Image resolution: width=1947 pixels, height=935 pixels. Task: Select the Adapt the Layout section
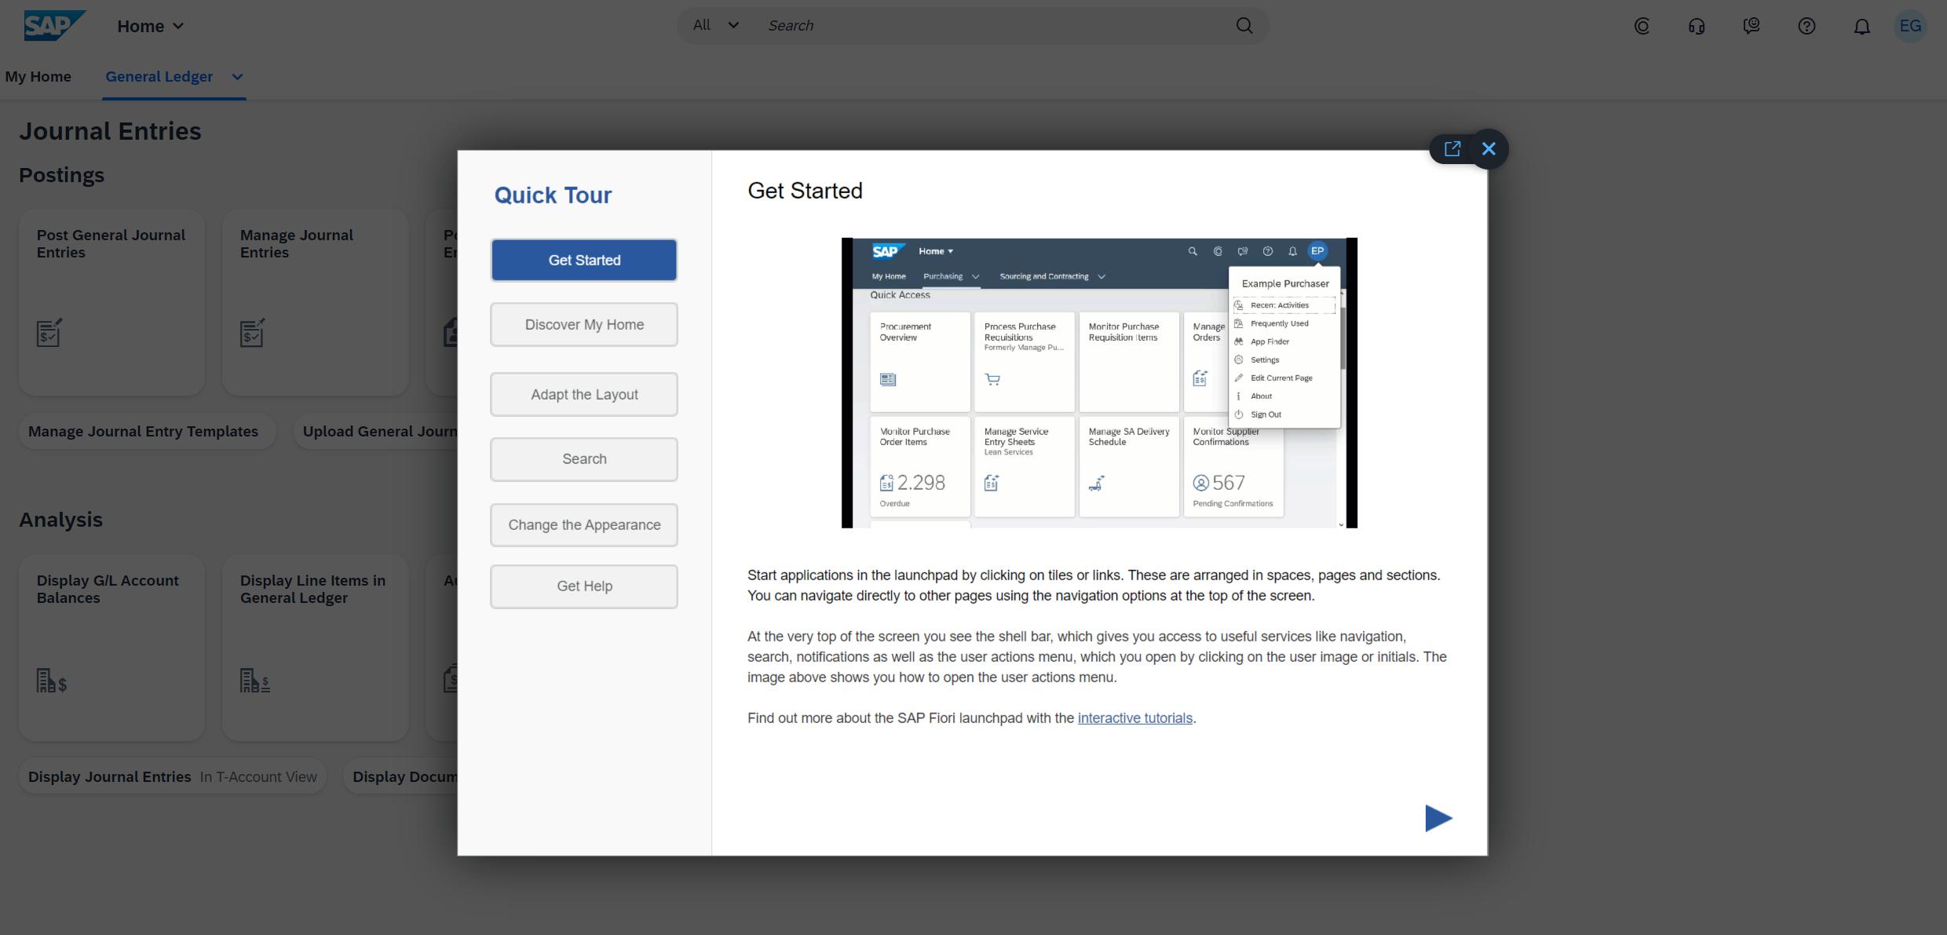[584, 395]
